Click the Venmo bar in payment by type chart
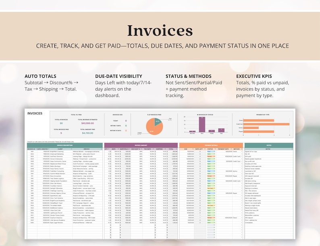This screenshot has height=246, width=320. pyautogui.click(x=251, y=128)
